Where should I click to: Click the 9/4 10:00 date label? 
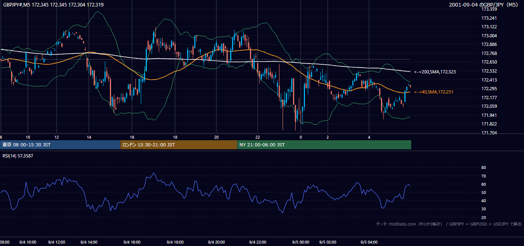pyautogui.click(x=28, y=242)
